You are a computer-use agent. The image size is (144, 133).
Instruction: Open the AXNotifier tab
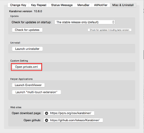(101, 5)
